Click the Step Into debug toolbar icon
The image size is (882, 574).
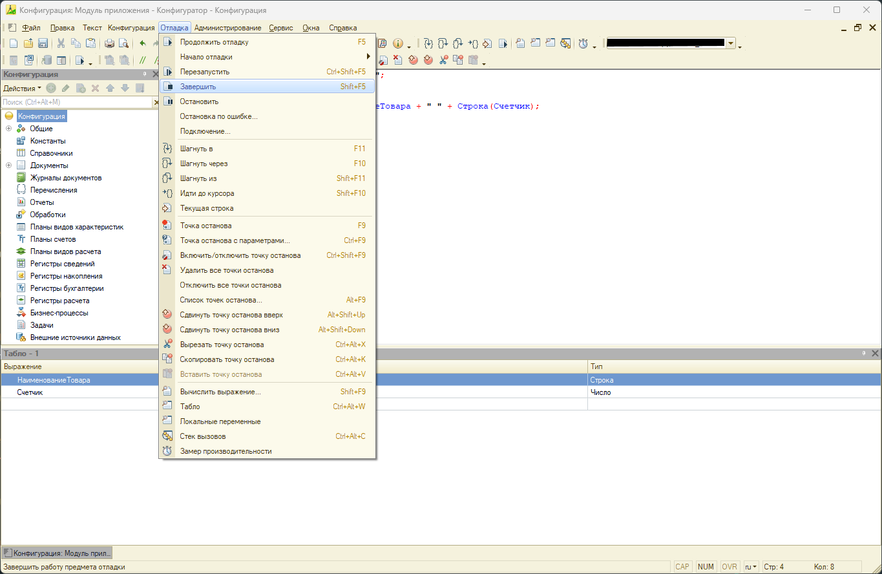[x=428, y=43]
